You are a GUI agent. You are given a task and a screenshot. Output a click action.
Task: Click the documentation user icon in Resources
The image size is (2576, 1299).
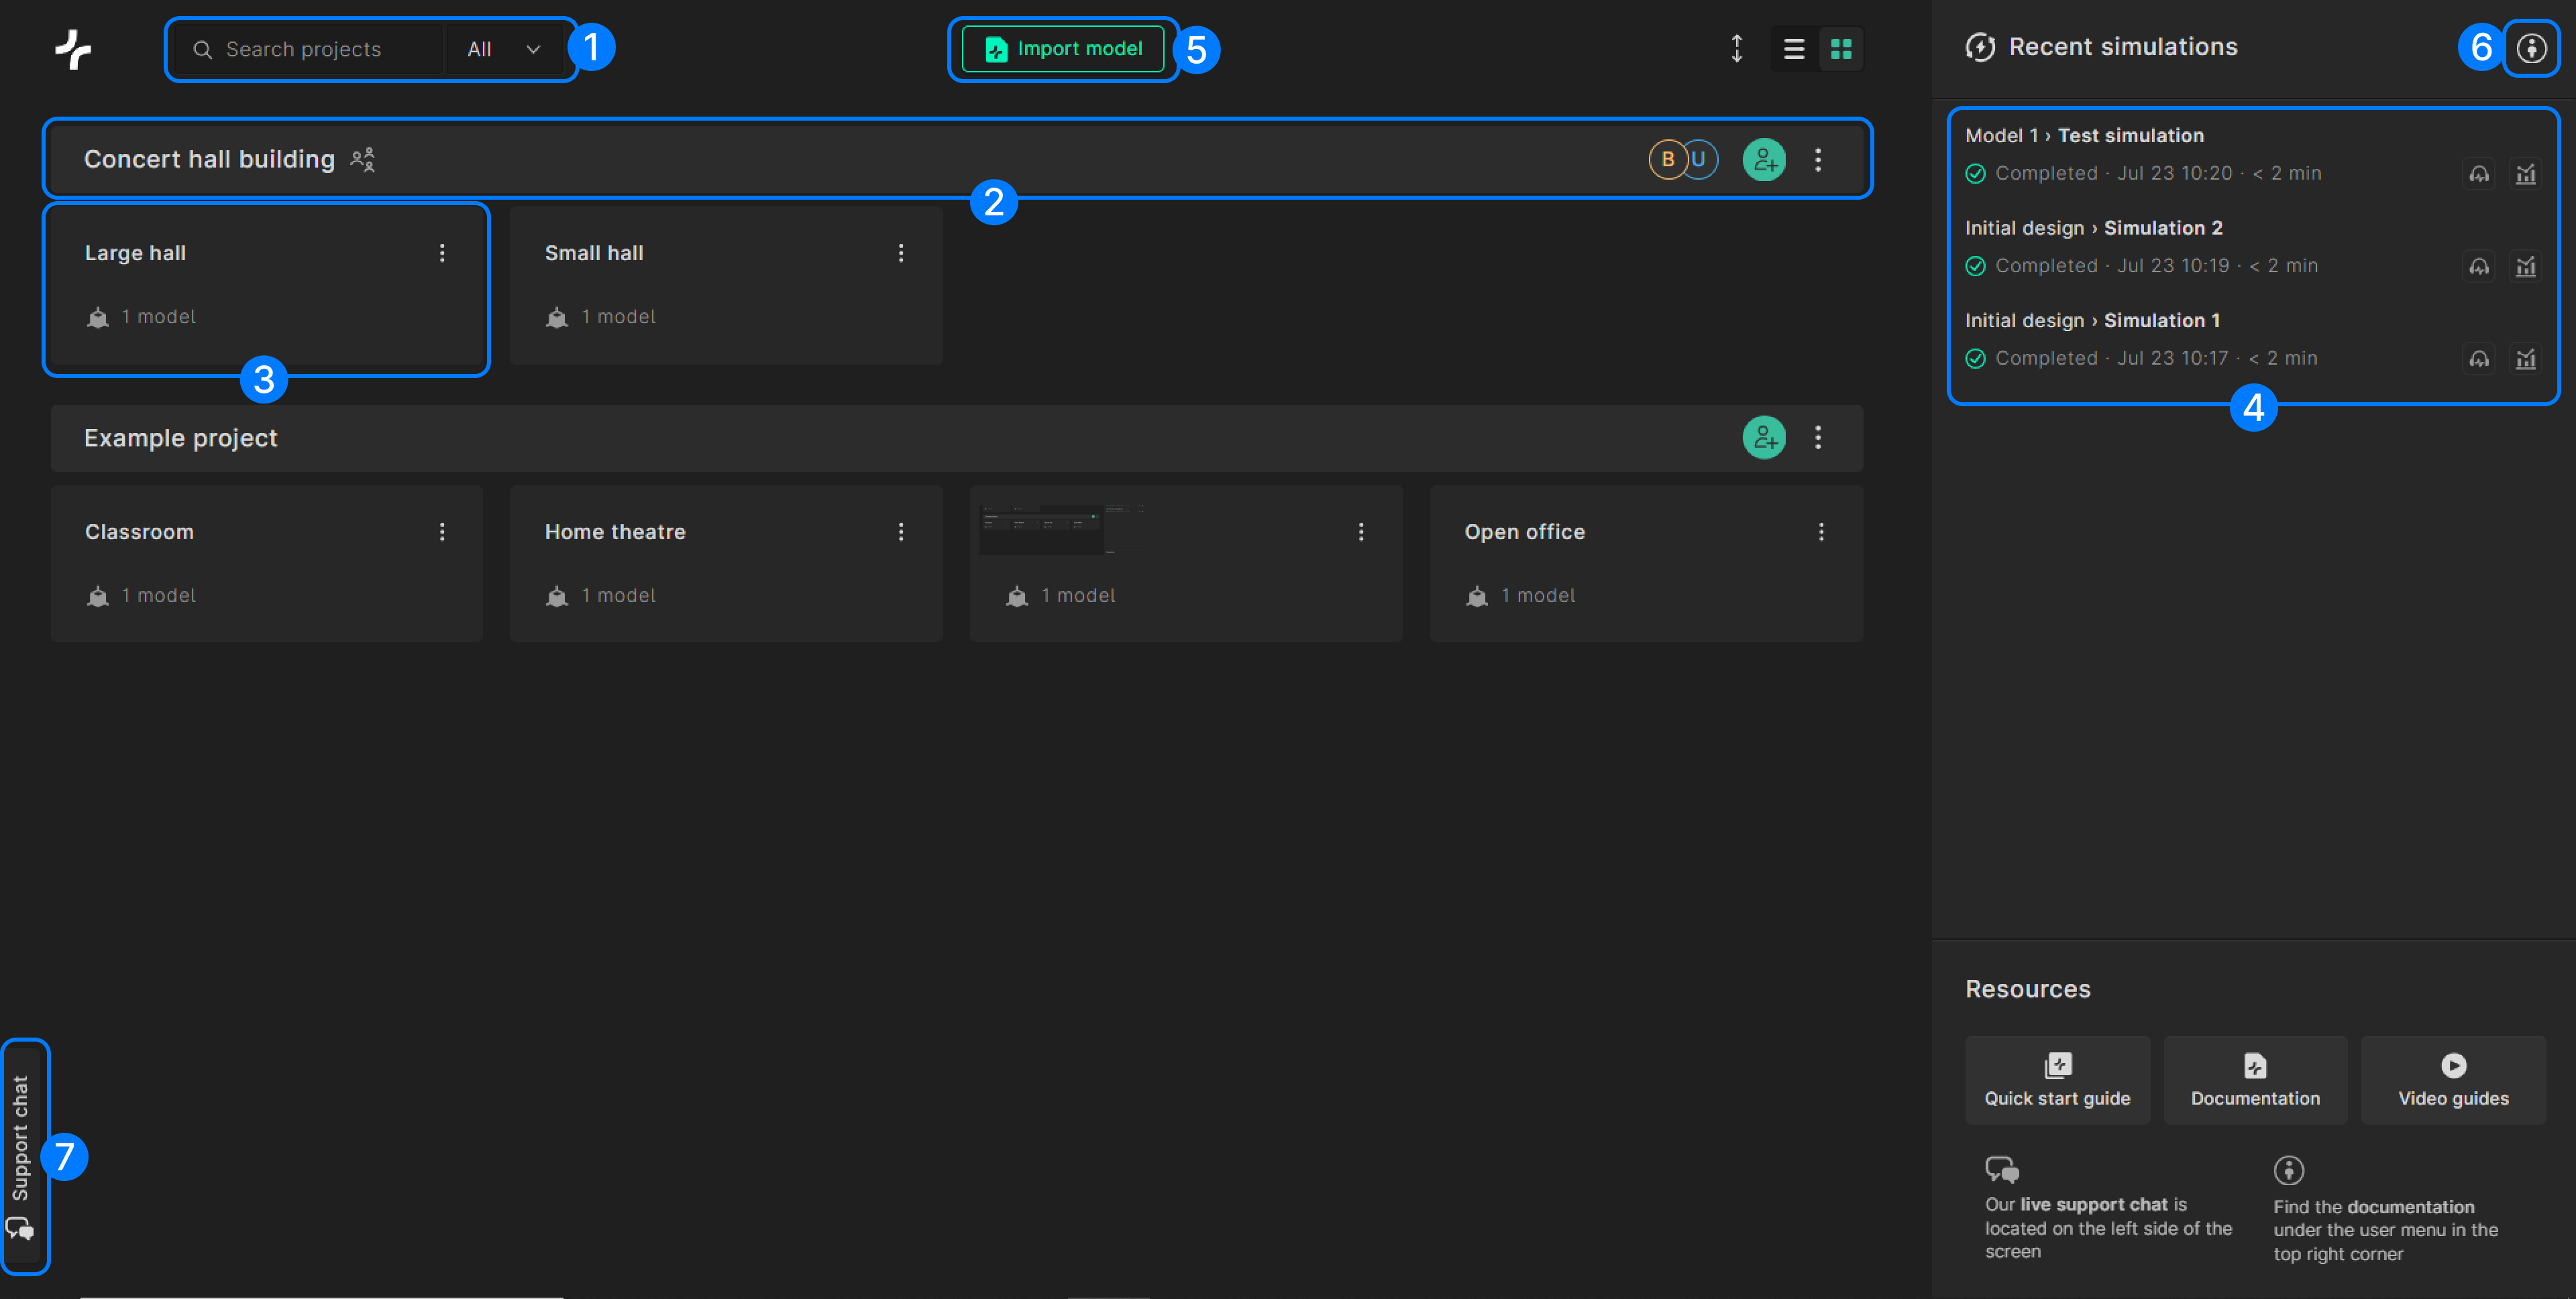coord(2289,1170)
